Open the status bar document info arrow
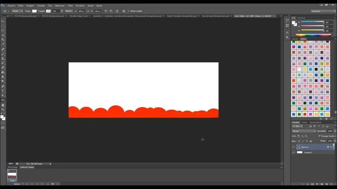The image size is (337, 189). [x=51, y=164]
